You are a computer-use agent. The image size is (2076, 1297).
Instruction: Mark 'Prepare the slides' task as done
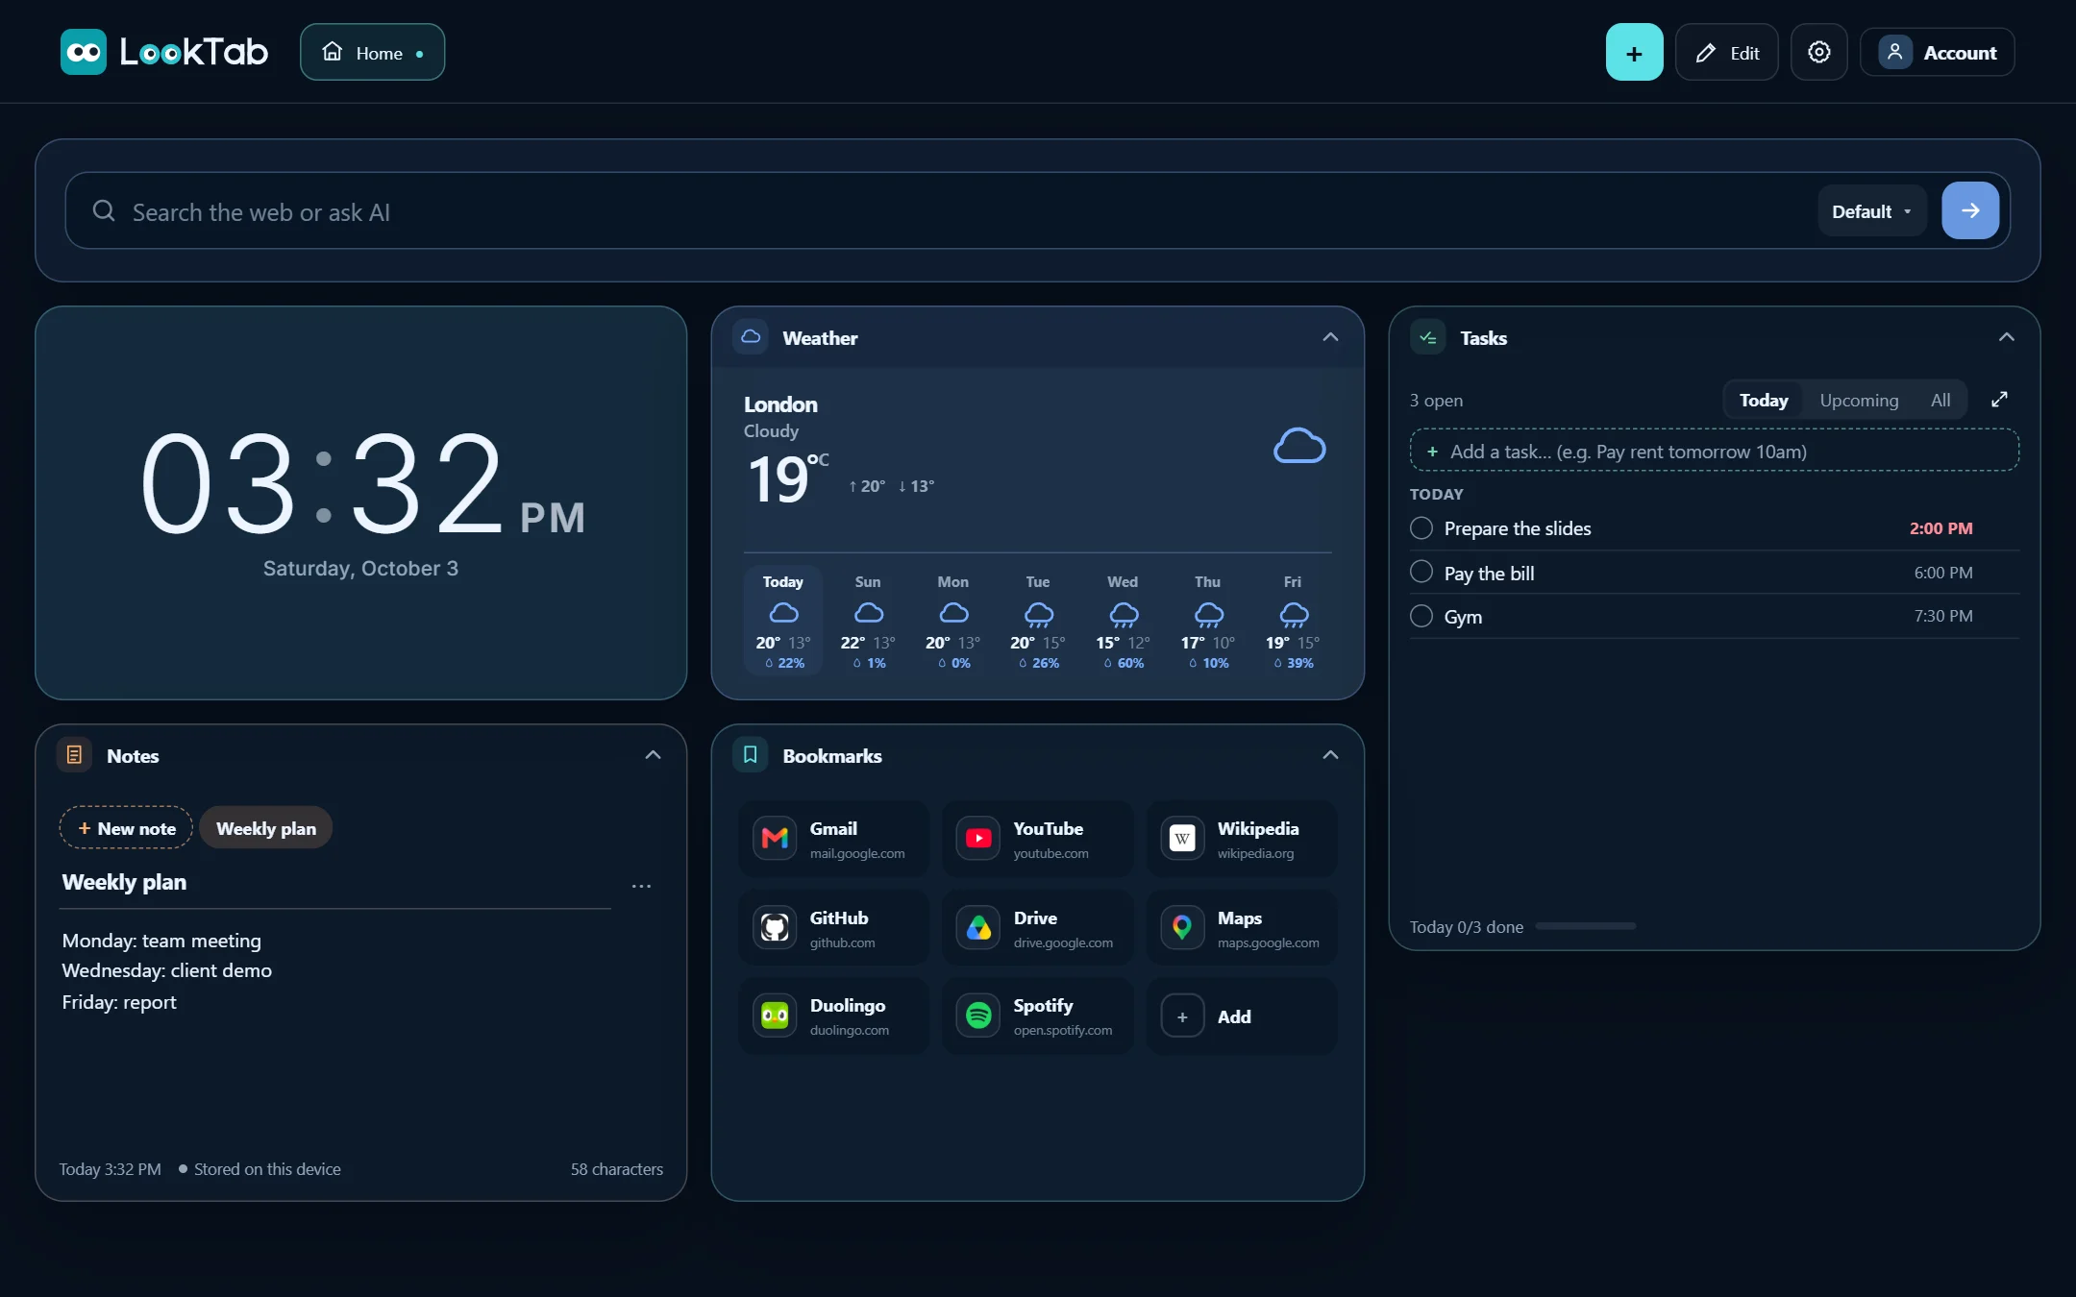[x=1421, y=528]
